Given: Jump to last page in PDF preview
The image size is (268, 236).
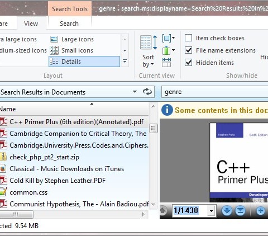Looking at the screenshot, I should tap(240, 211).
